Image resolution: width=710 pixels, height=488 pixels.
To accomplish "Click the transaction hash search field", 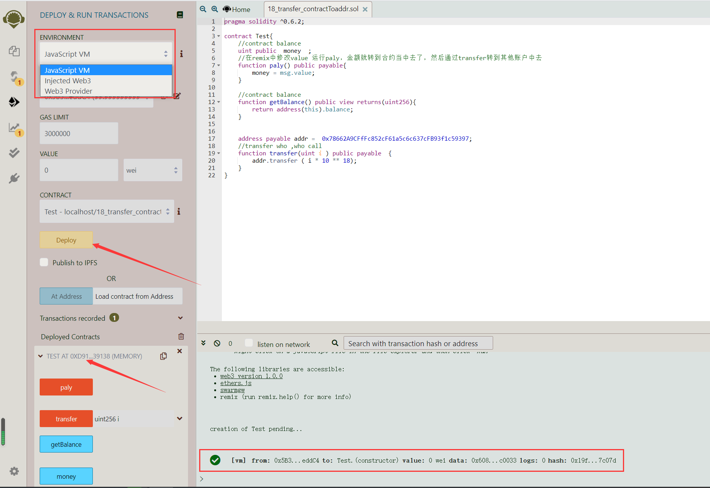I will pyautogui.click(x=418, y=343).
